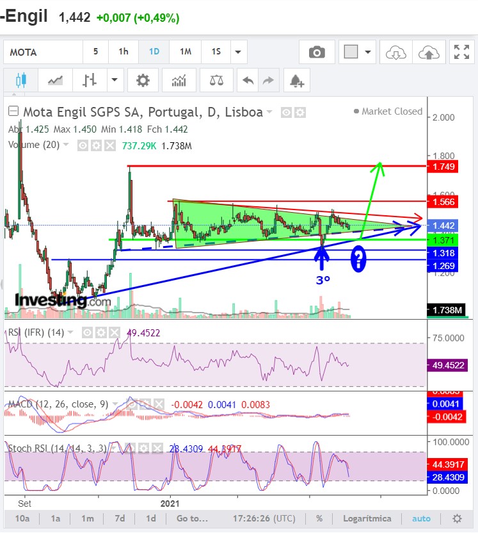The height and width of the screenshot is (533, 478).
Task: Switch to the area chart type icon
Action: 55,80
